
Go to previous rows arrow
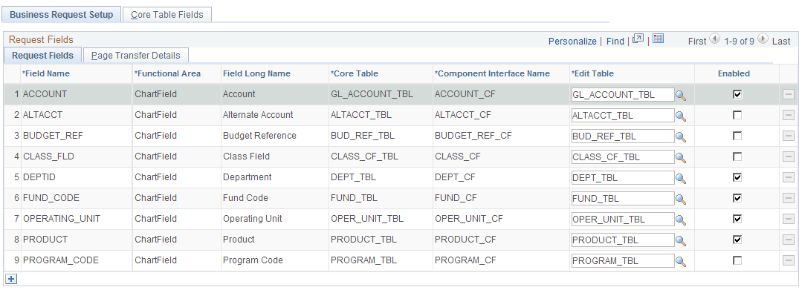click(x=714, y=39)
